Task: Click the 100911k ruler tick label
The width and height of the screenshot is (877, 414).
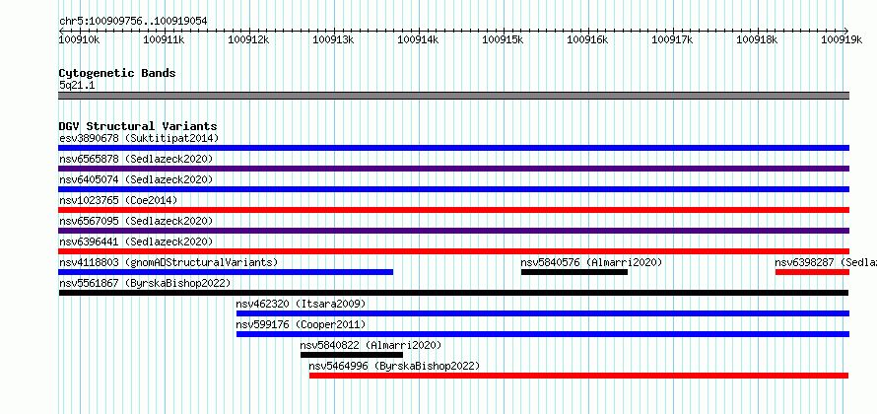Action: coord(164,39)
